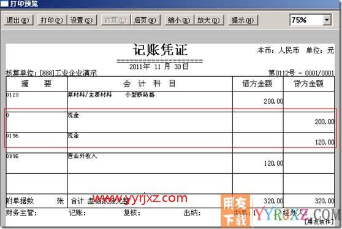Click the 75% zoom value field
Viewport: 342px width, 229px height.
click(306, 20)
